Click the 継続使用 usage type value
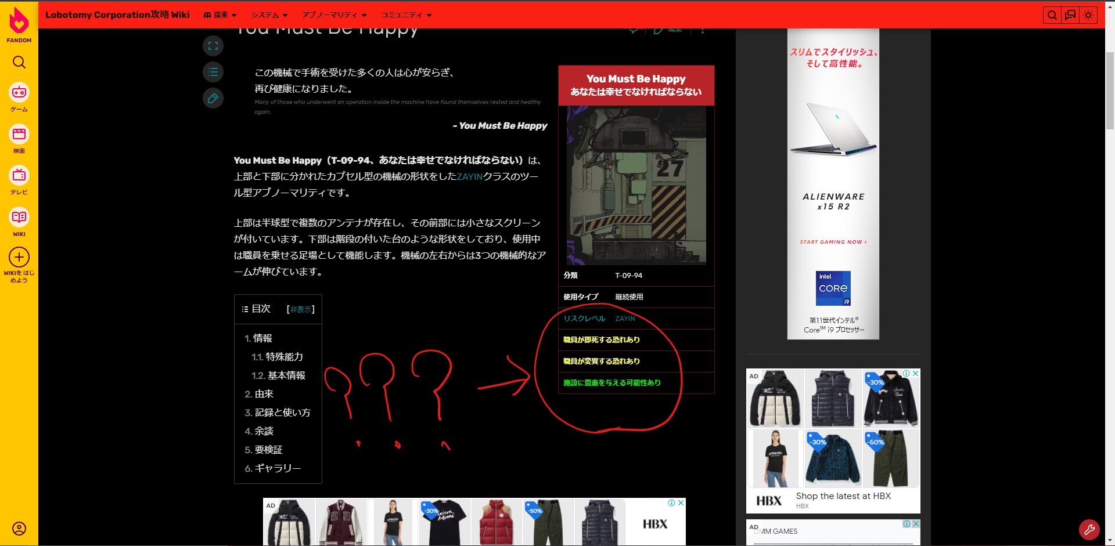The image size is (1115, 546). (629, 297)
